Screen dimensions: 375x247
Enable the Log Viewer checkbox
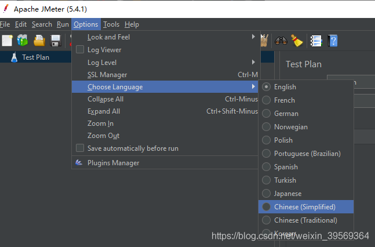(80, 50)
